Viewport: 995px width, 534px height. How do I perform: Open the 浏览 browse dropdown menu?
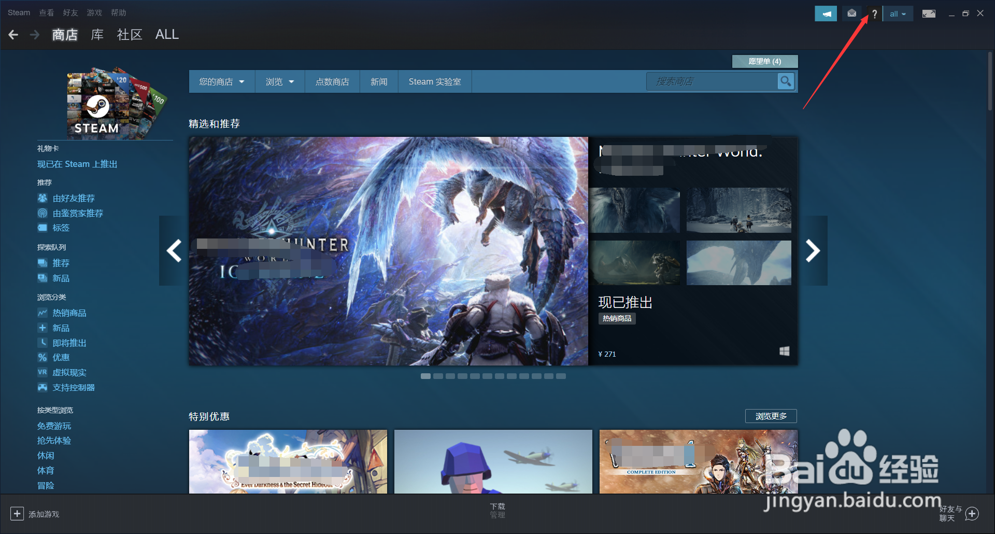pyautogui.click(x=279, y=81)
